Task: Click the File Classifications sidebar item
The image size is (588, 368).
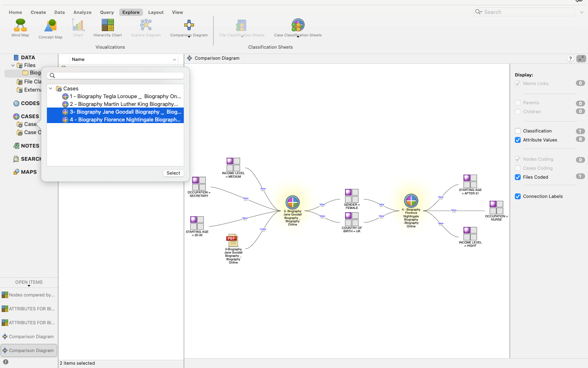Action: point(29,82)
